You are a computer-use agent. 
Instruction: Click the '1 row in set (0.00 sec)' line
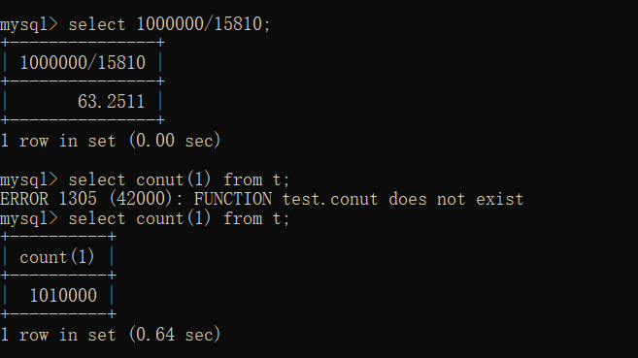[111, 141]
